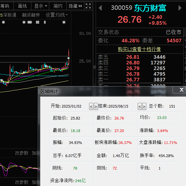Click the panel divider grip handle

[x=94, y=67]
